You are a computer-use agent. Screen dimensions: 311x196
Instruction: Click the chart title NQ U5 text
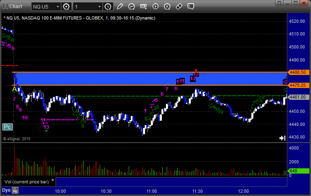79,18
